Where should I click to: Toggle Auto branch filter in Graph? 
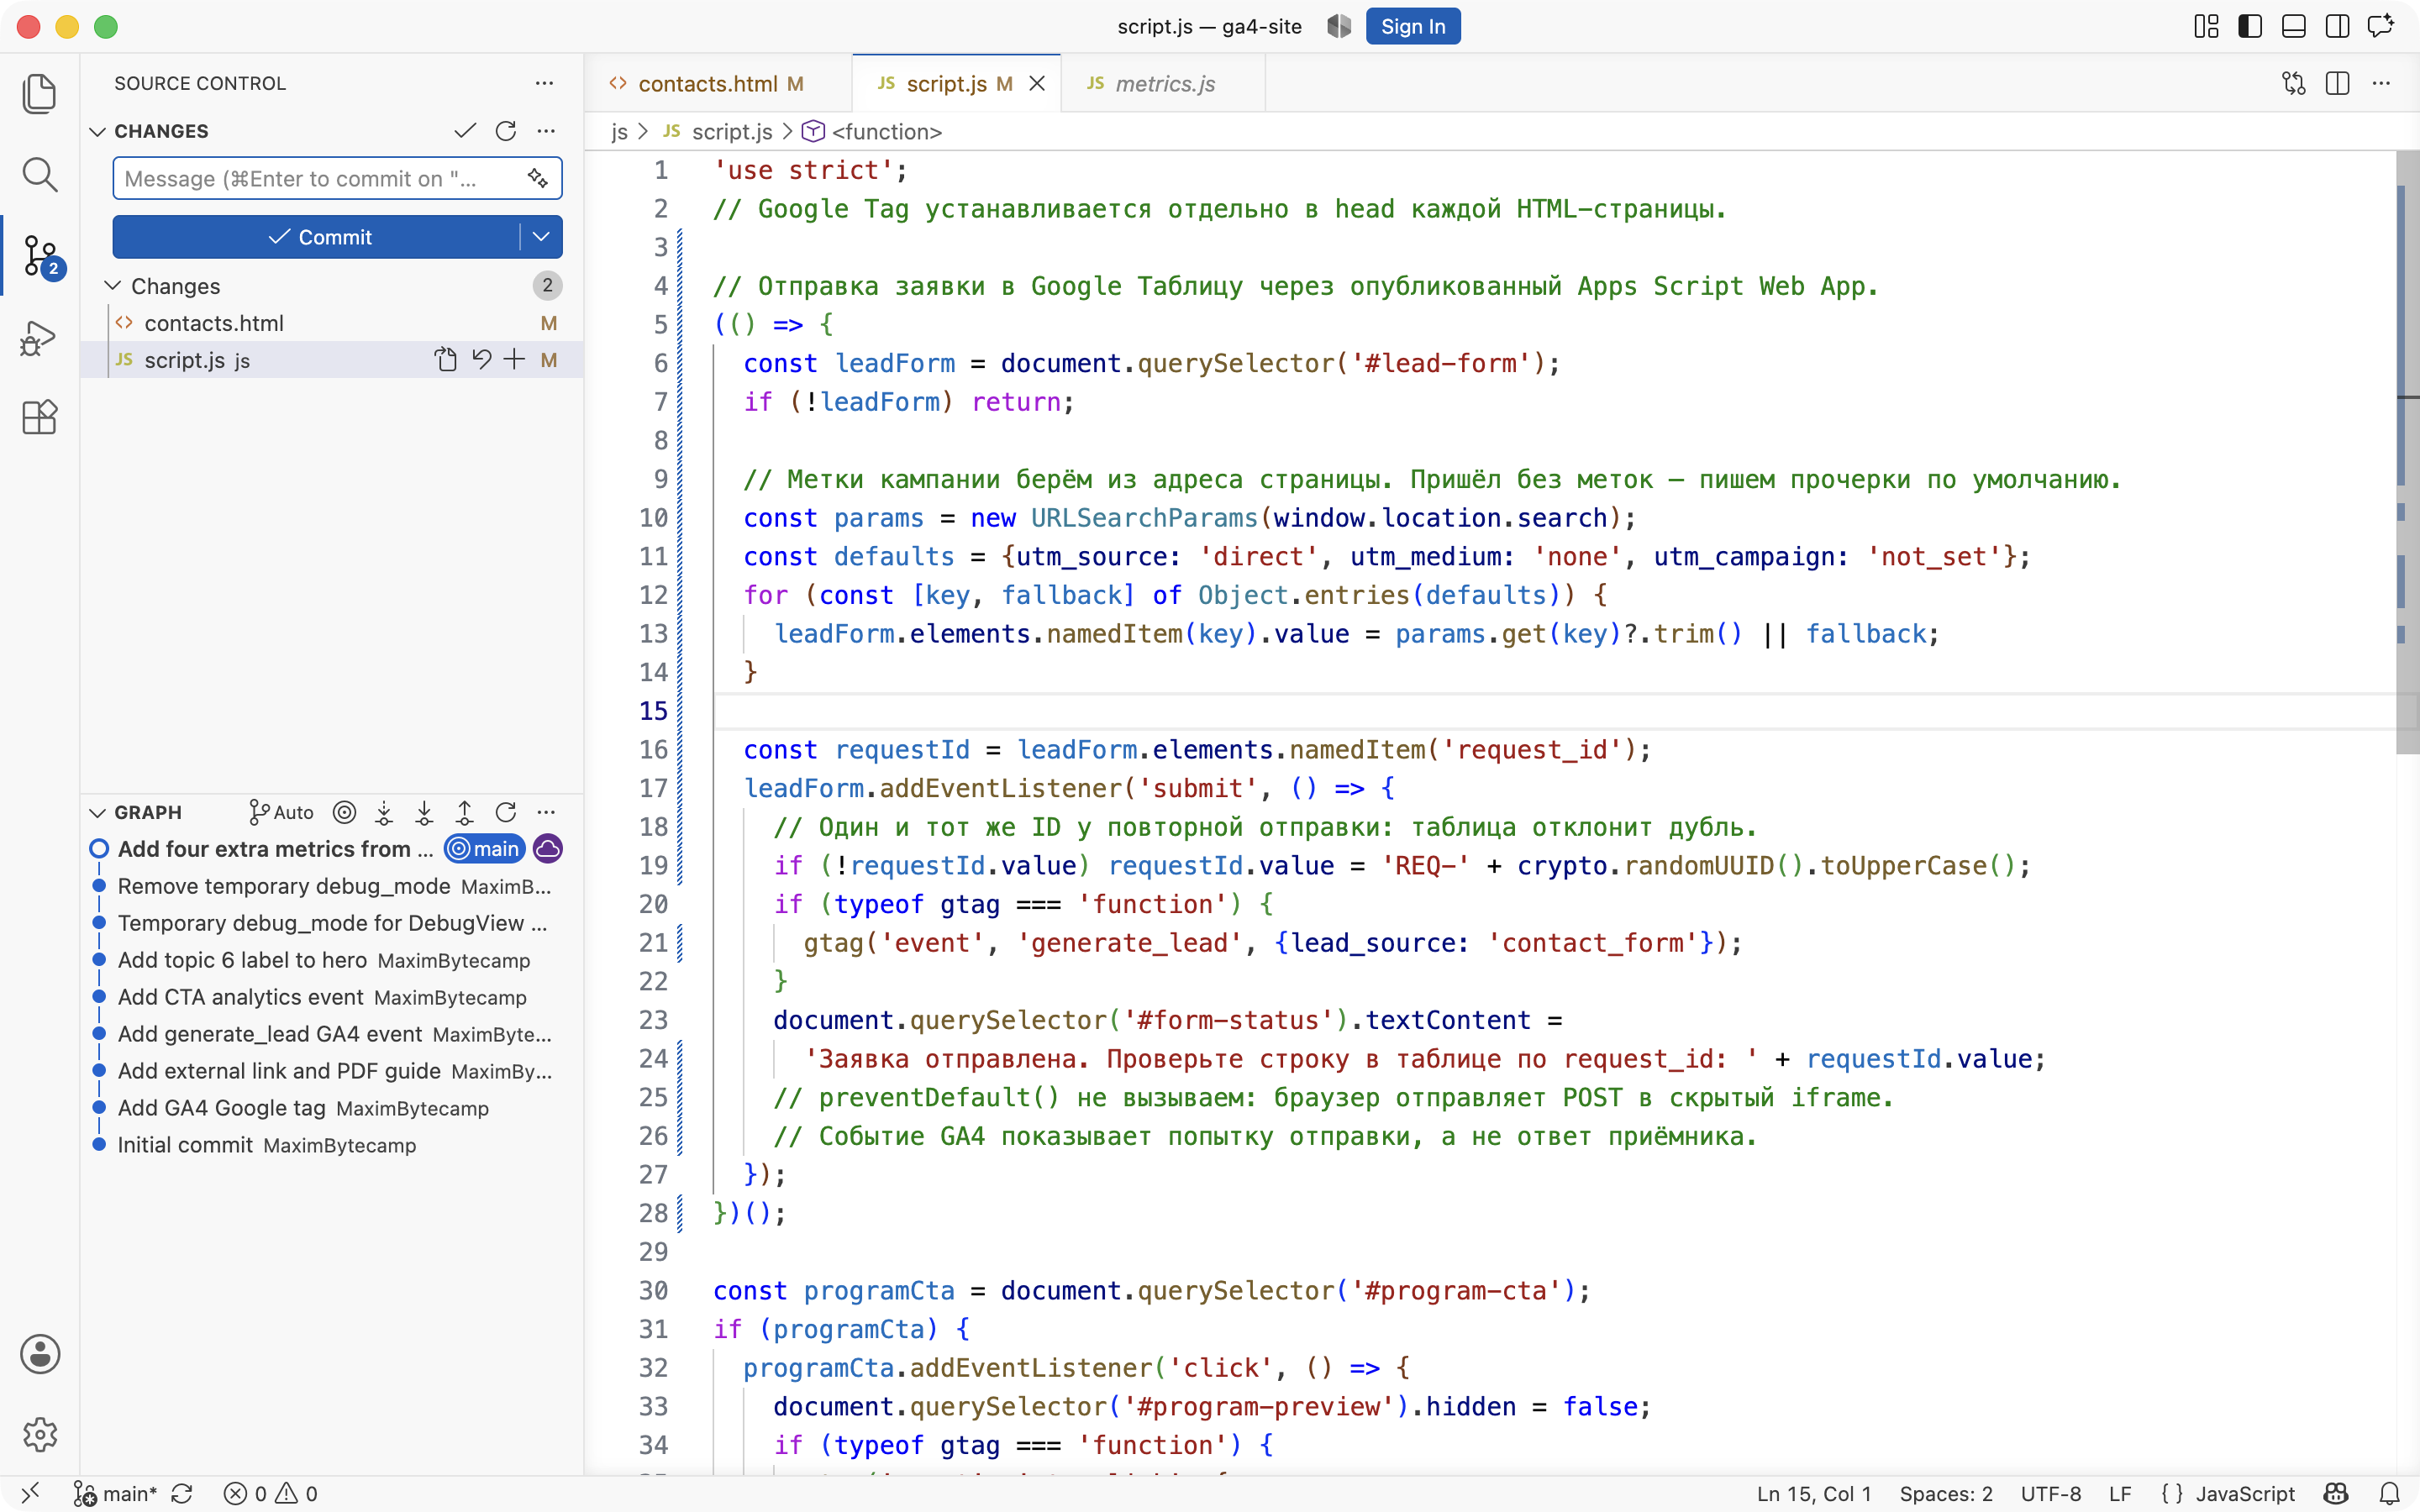click(x=281, y=812)
